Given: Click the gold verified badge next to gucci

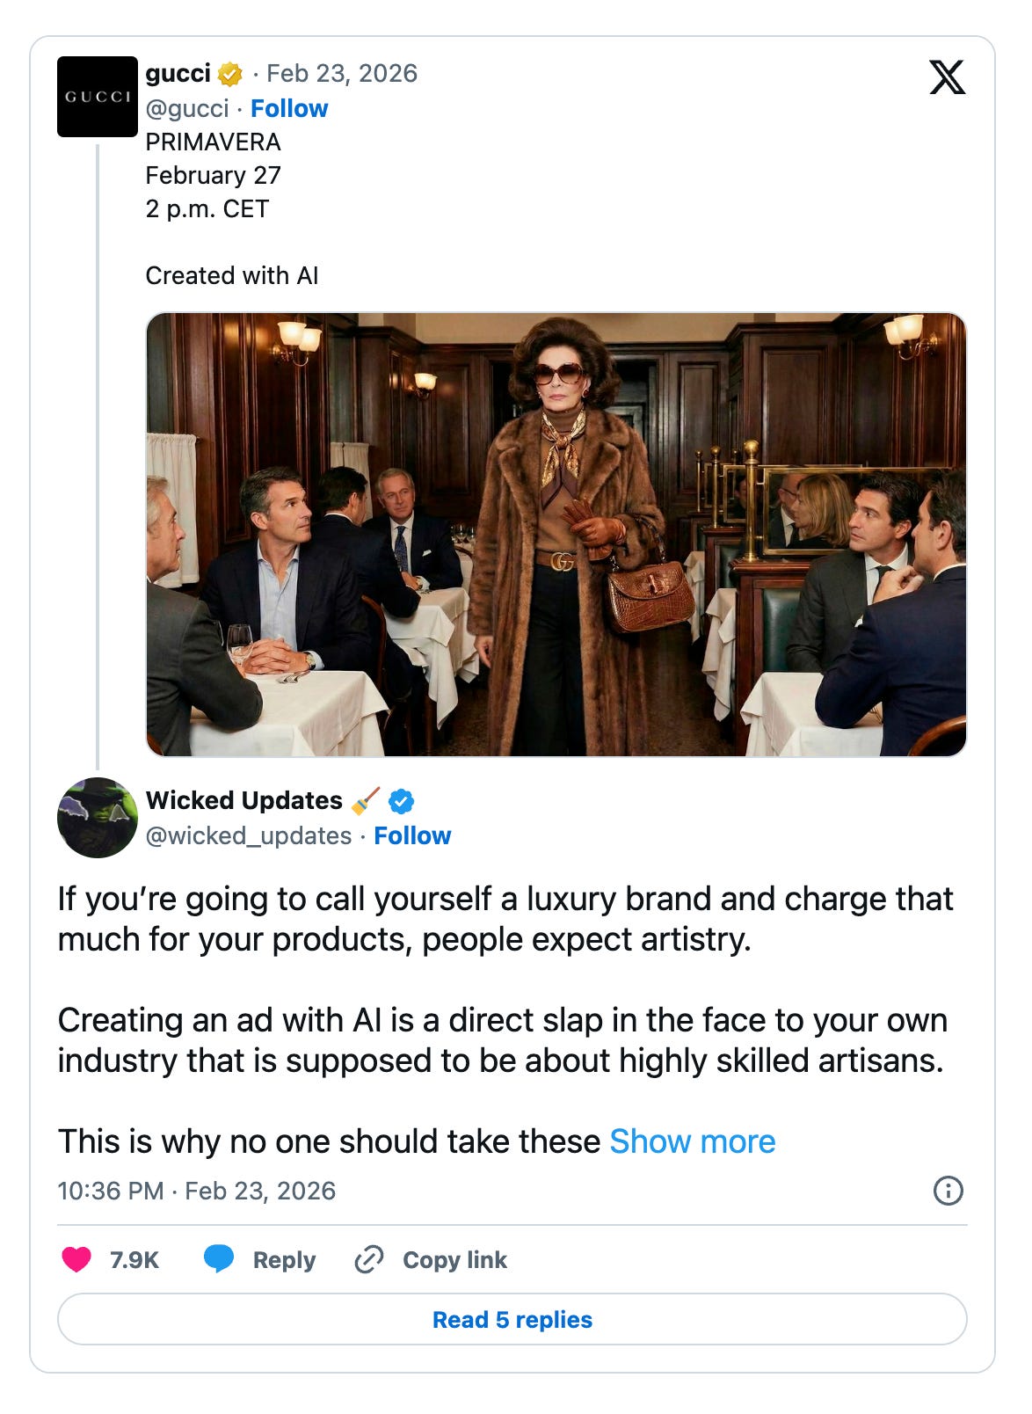Looking at the screenshot, I should 230,75.
